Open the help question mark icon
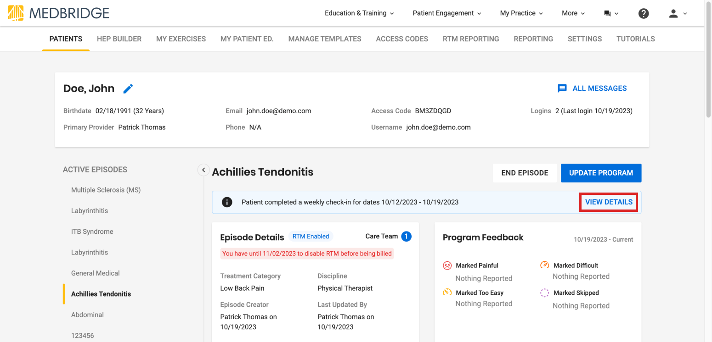 [644, 13]
